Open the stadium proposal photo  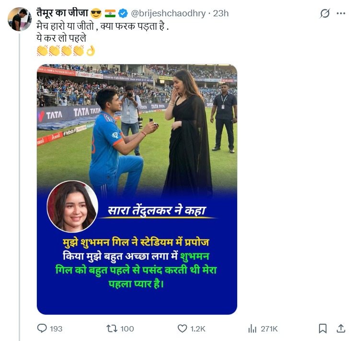point(137,129)
